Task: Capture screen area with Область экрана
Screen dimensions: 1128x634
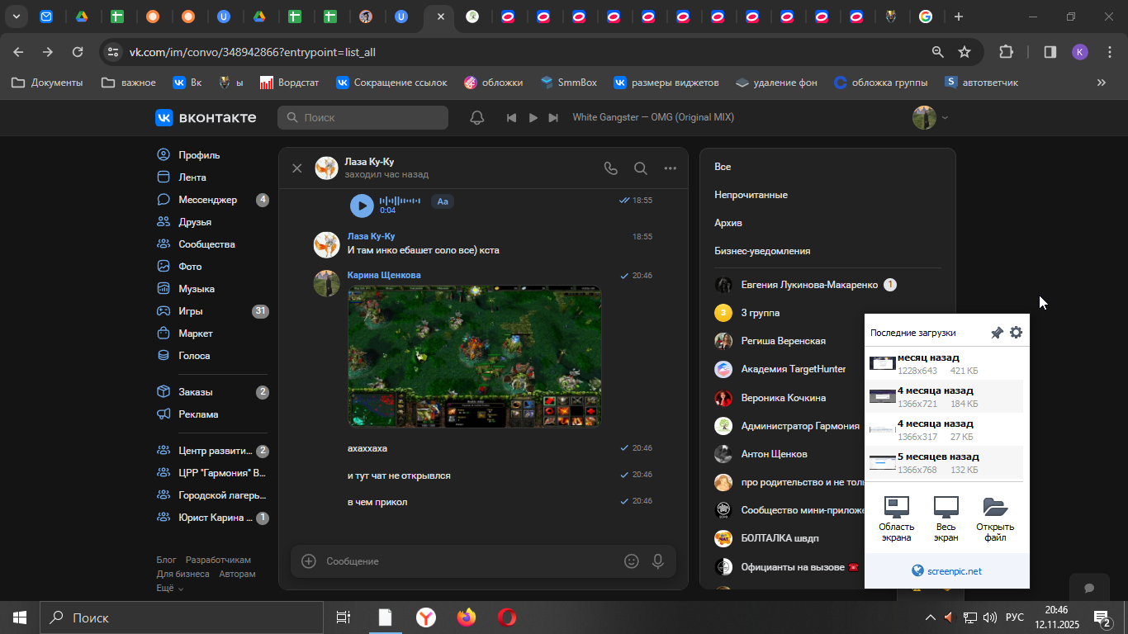Action: pyautogui.click(x=897, y=518)
